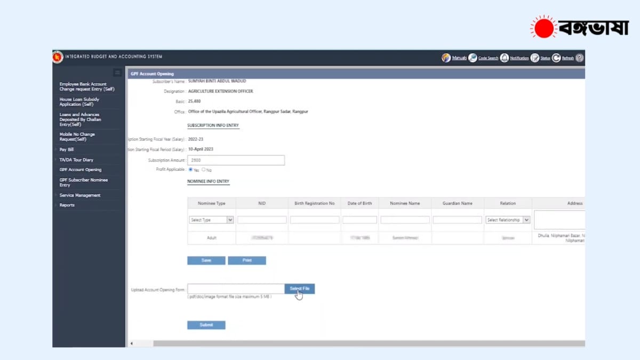Open the Manuals icon in header
Screen dimensions: 640x360
446,58
